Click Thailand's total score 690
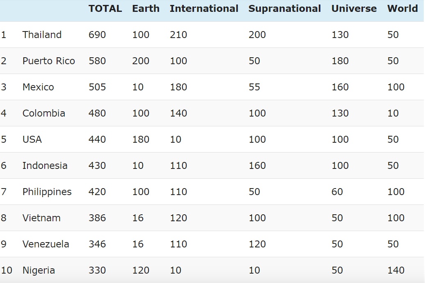The width and height of the screenshot is (425, 283). (97, 35)
